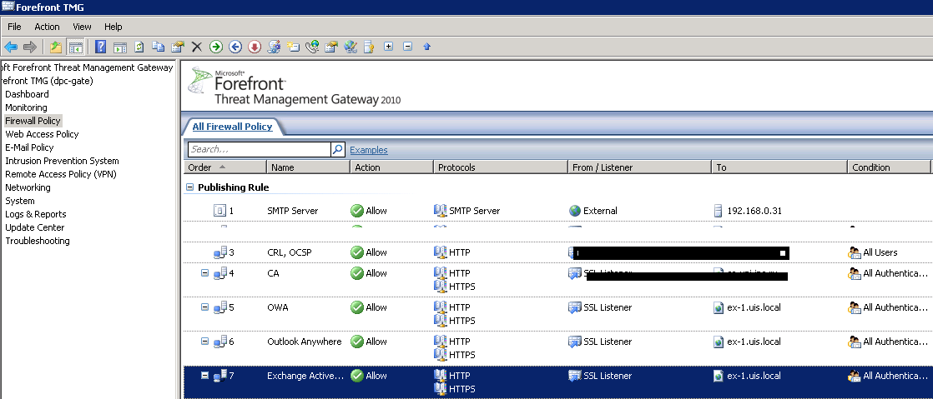The width and height of the screenshot is (933, 399).
Task: Click the SMTP Server rule row icon
Action: [x=219, y=211]
